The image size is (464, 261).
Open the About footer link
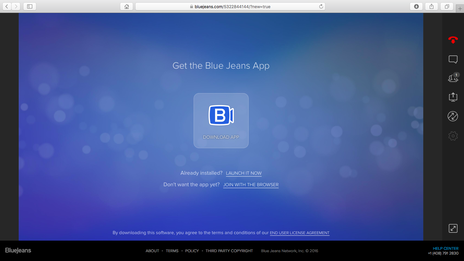(153, 251)
